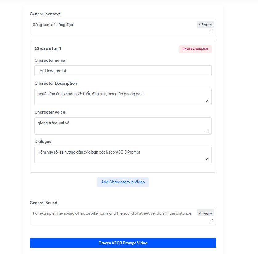Add another character to the video
Viewport: 258px width, 254px height.
pyautogui.click(x=123, y=182)
